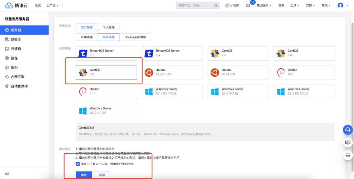
Task: Click the 确定 confirm button
Action: click(x=84, y=175)
